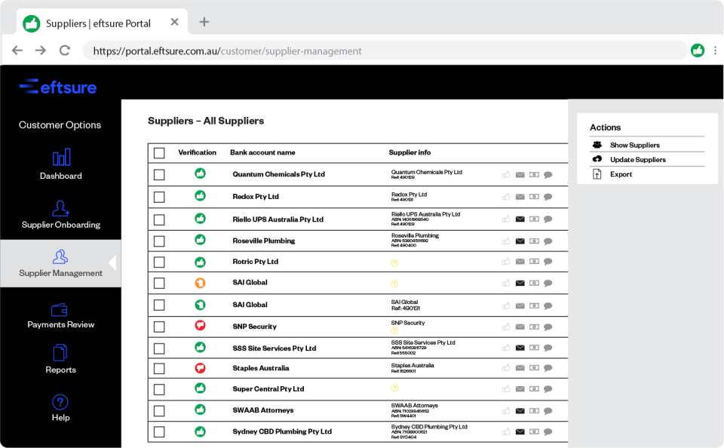Select the checkbox for Staples Australia row
The image size is (724, 448).
pos(159,368)
